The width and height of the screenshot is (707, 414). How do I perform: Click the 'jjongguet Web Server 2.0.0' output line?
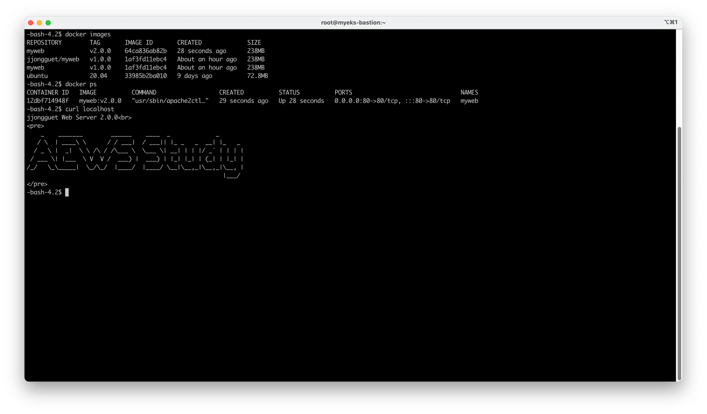[79, 117]
